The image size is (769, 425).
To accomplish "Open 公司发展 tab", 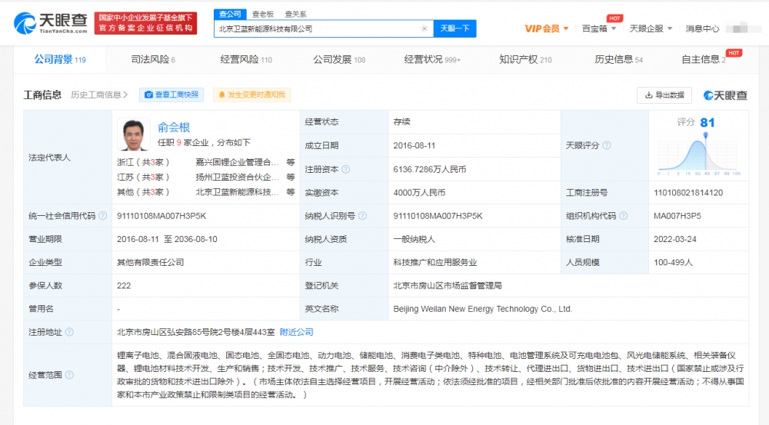I will coord(339,60).
